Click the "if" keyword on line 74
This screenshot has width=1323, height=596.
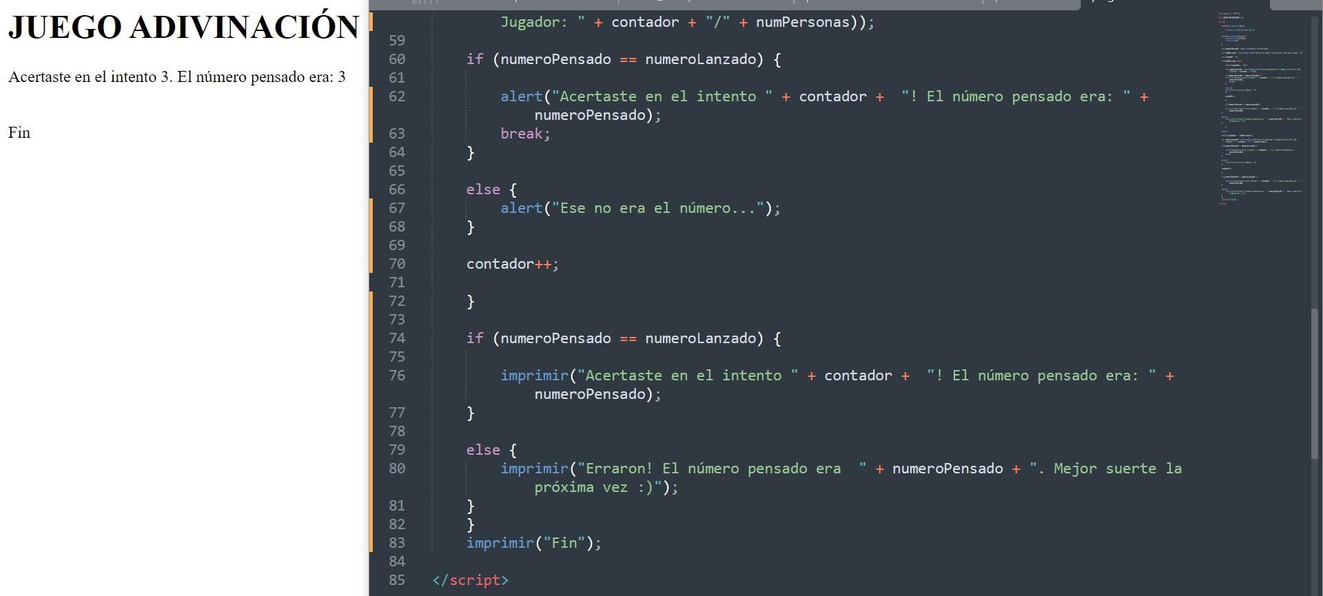click(475, 338)
